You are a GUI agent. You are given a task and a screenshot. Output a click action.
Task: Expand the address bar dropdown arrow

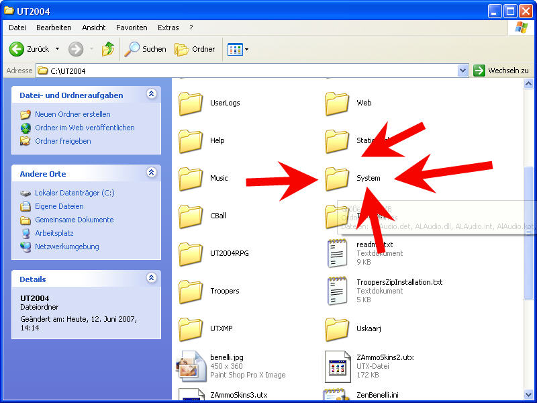pos(462,71)
